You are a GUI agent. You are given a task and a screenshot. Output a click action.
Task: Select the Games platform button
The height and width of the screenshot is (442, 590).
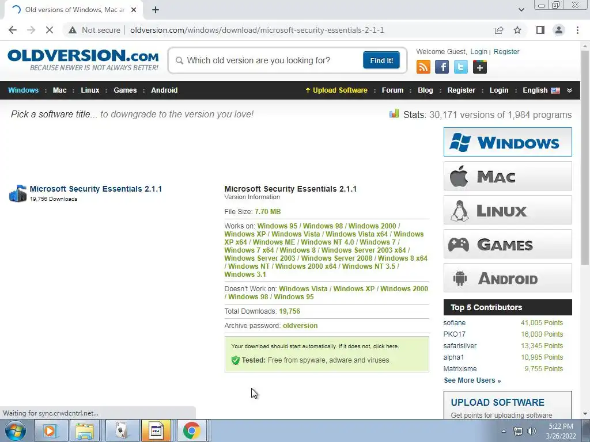(x=508, y=244)
